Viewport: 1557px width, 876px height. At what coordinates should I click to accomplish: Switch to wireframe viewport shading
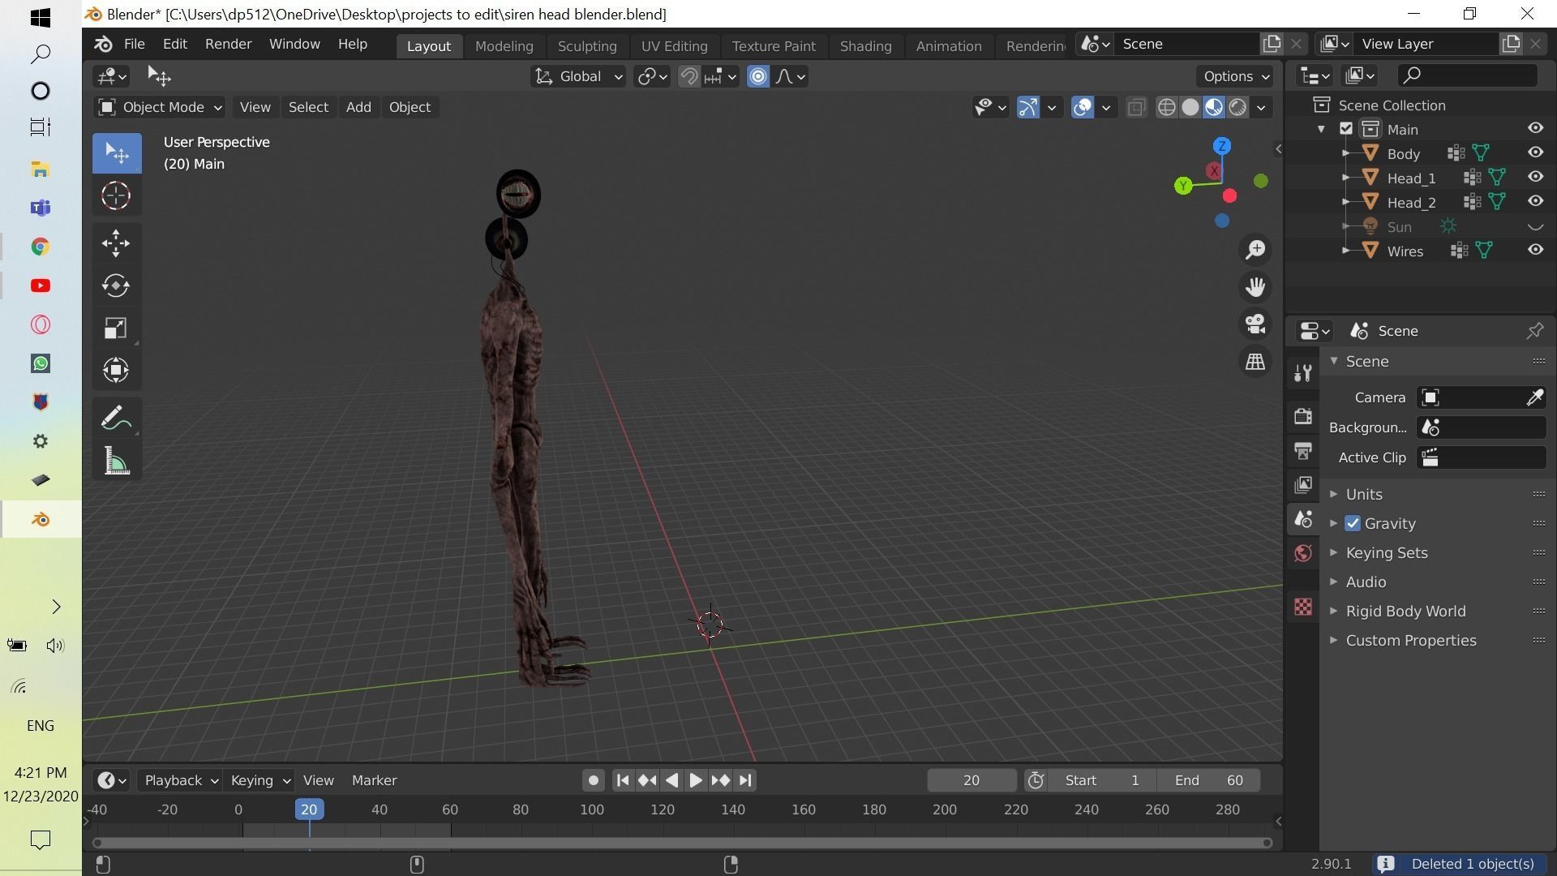pyautogui.click(x=1166, y=107)
